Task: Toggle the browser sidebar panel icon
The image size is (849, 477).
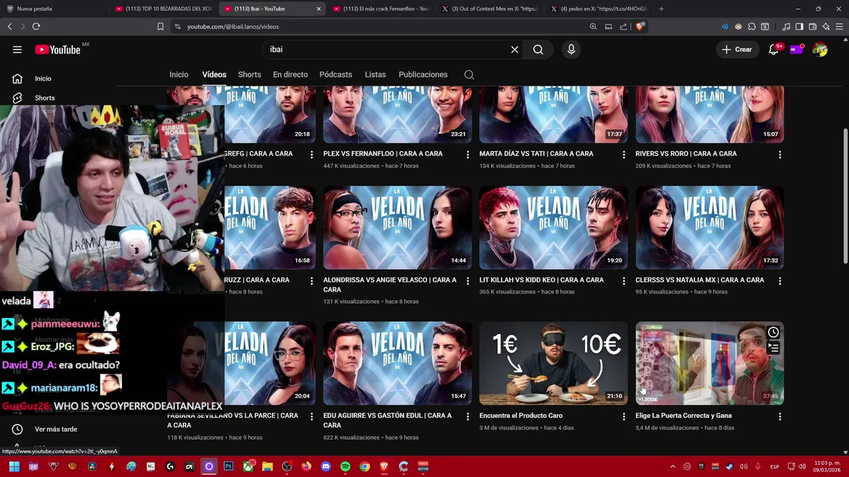Action: click(799, 26)
